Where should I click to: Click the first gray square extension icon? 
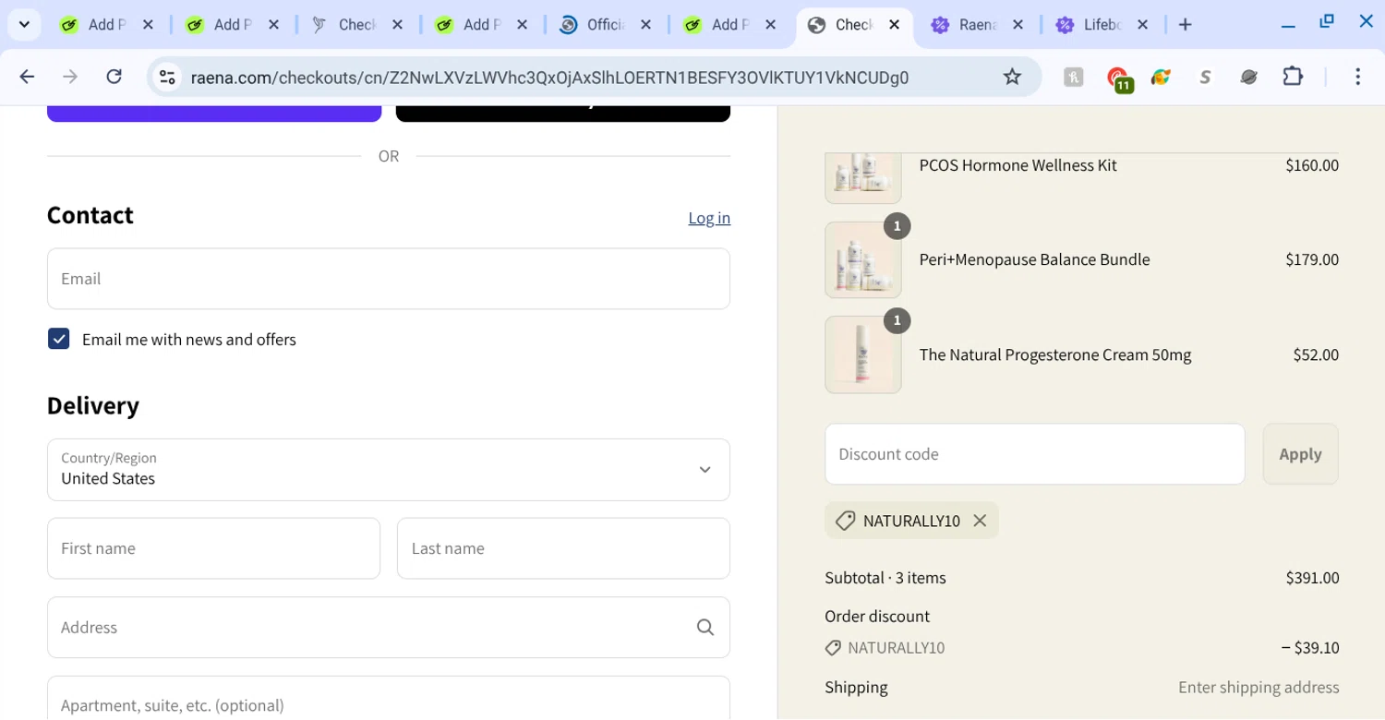pos(1073,78)
